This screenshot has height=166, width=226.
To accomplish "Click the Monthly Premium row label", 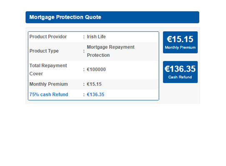I will pyautogui.click(x=48, y=84).
